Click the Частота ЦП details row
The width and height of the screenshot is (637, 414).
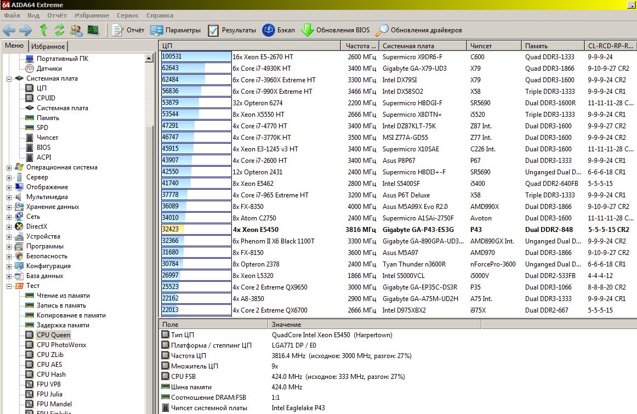[x=398, y=356]
